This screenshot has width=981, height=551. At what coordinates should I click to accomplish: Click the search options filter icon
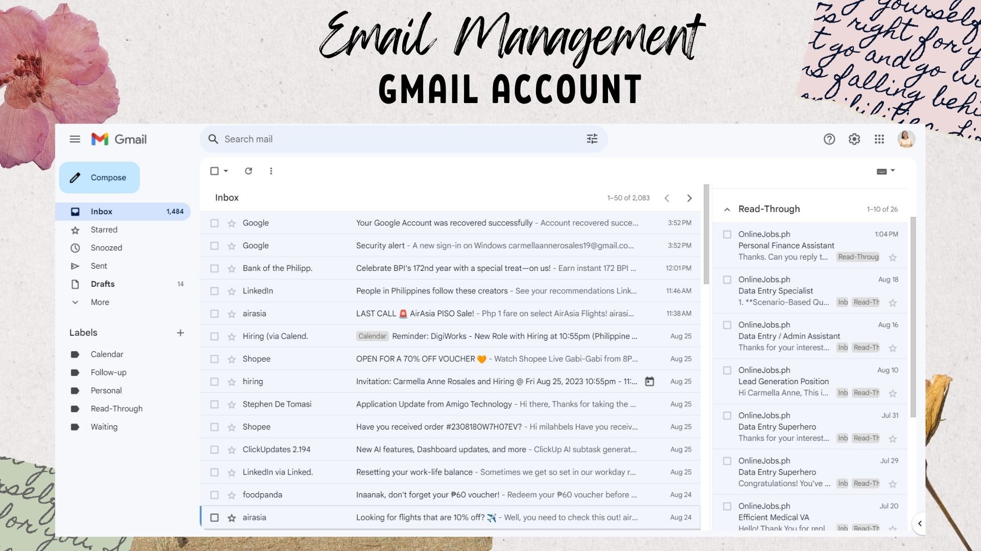click(x=592, y=139)
